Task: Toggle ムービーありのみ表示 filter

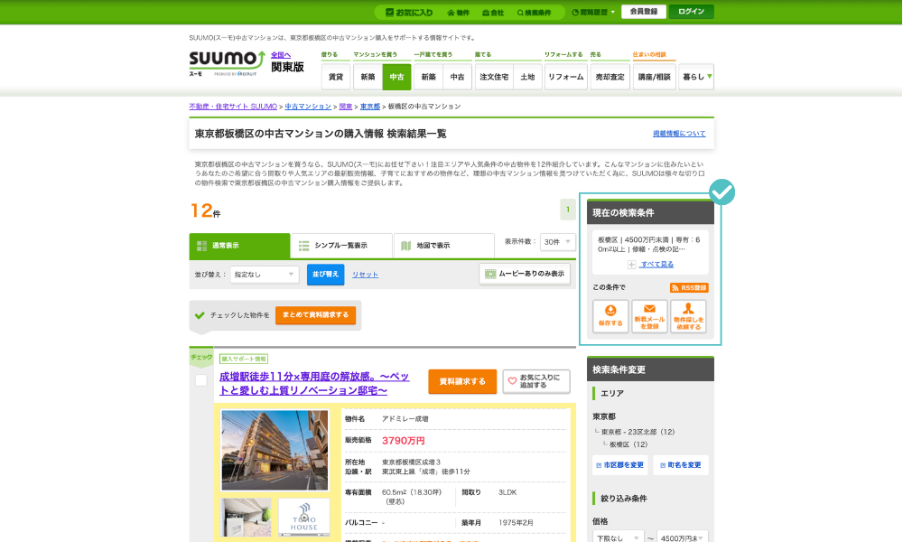Action: coord(525,275)
